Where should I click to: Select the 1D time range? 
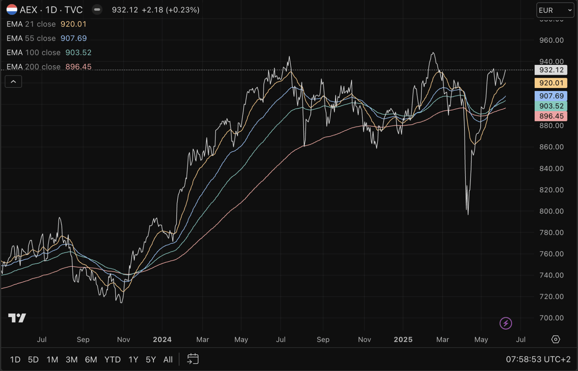15,360
